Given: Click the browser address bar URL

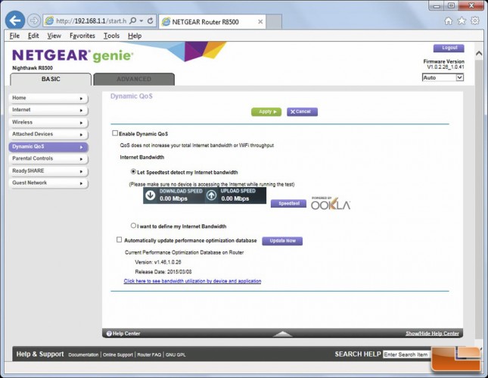Looking at the screenshot, I should (91, 21).
